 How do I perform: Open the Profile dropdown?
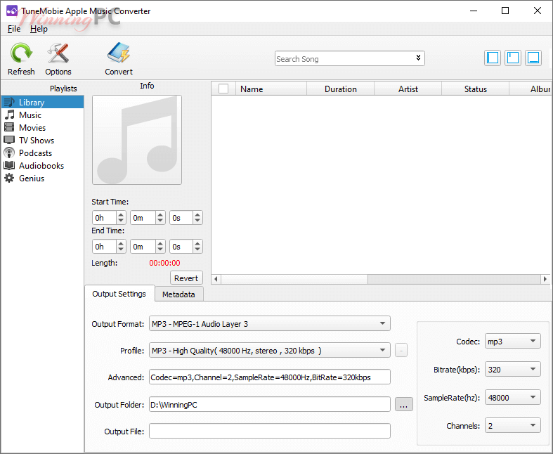(x=269, y=350)
